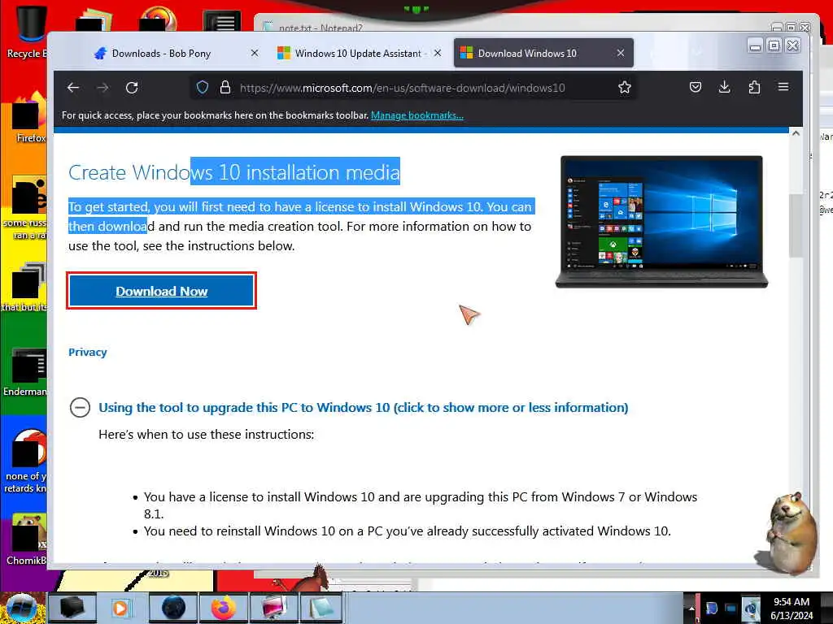
Task: Open the black box taskbar icon
Action: (72, 608)
